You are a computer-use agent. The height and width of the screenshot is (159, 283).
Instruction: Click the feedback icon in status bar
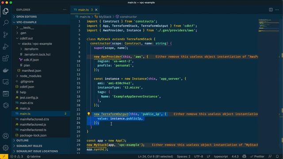270,156
